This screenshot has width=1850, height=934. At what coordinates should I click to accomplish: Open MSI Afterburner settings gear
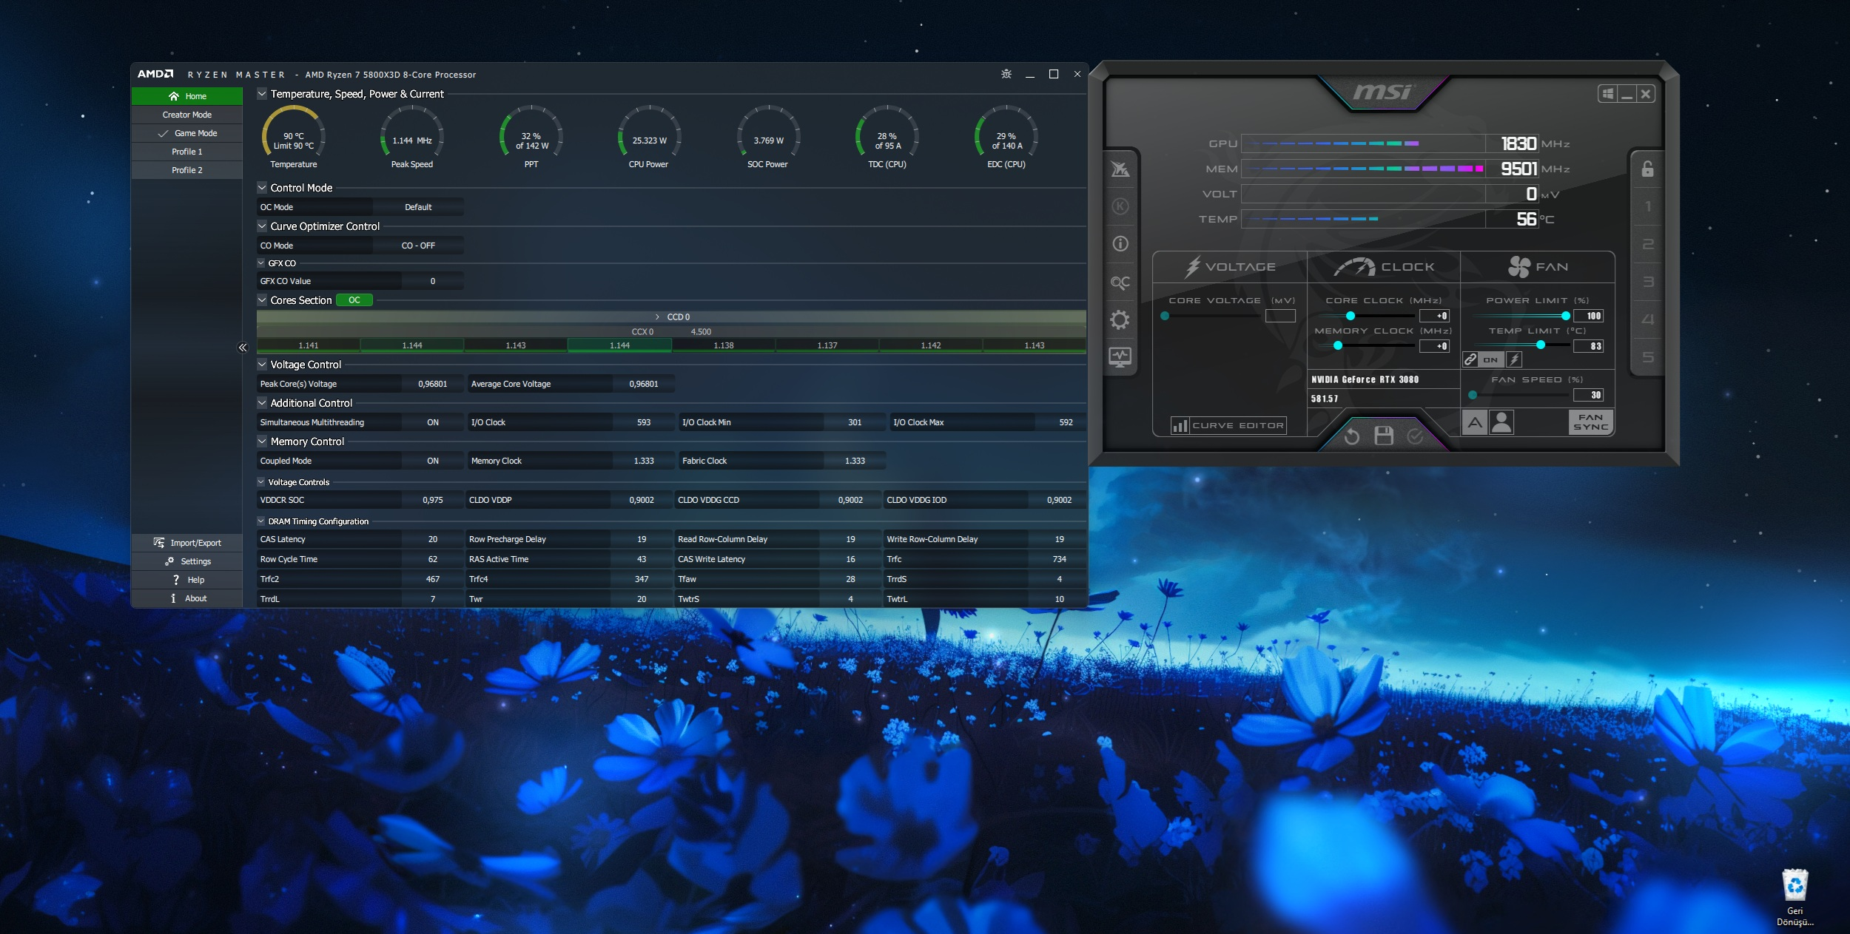1120,319
